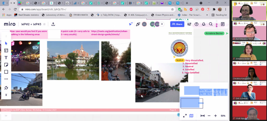Click the 50% zoom level
The width and height of the screenshot is (267, 121).
tap(223, 116)
